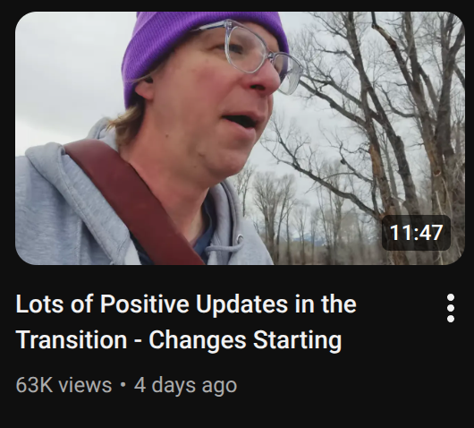
Task: Click the 63K views text
Action: pos(63,385)
